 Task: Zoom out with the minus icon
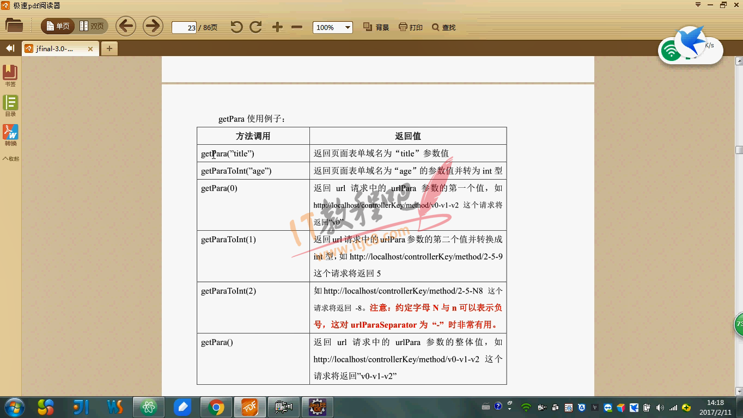[x=297, y=27]
